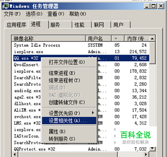Click the vertical scrollbar down arrow
This screenshot has height=157, width=167.
tap(152, 148)
